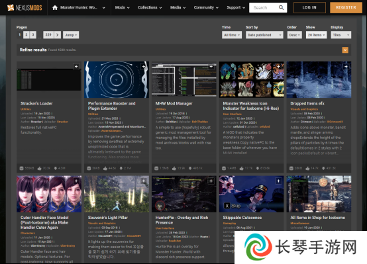Open the Media menu

(x=178, y=7)
